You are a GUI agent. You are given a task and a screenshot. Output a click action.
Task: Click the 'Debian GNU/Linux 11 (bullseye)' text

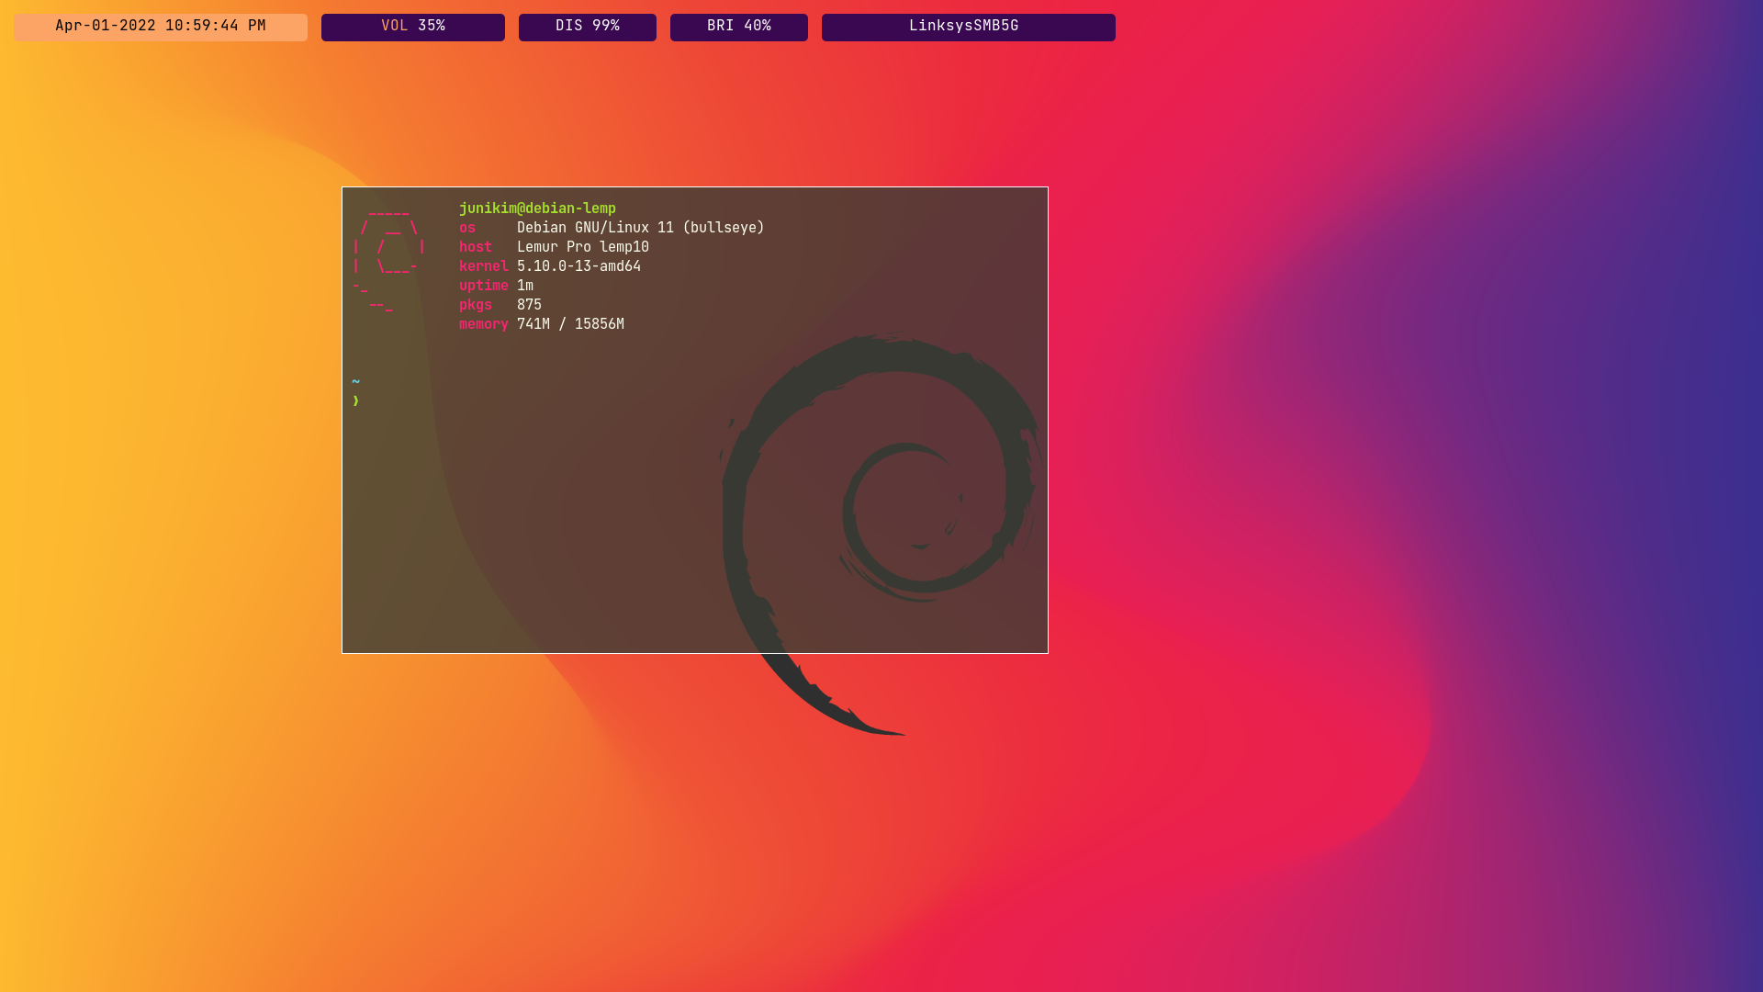641,228
